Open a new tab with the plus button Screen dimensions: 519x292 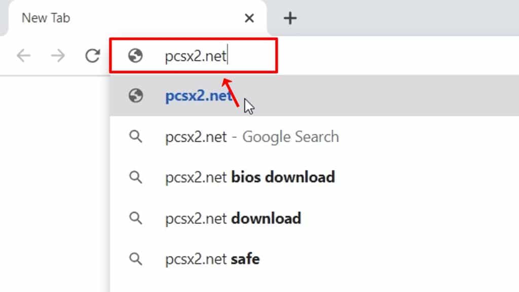coord(289,19)
